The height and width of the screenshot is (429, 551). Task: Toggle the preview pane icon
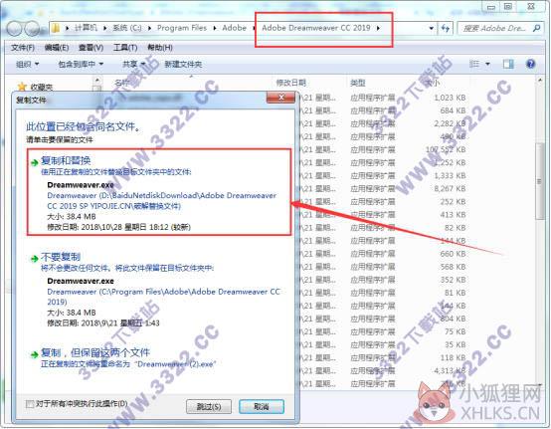[x=508, y=64]
